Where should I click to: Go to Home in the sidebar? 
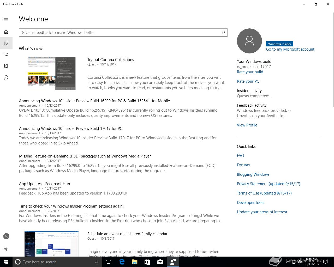tap(6, 32)
